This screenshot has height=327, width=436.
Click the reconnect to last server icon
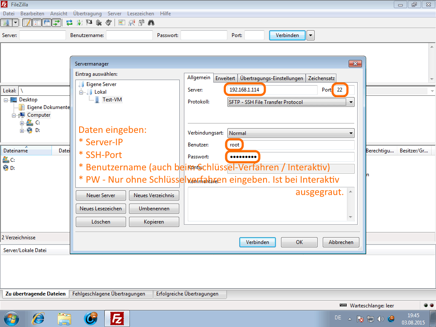109,23
